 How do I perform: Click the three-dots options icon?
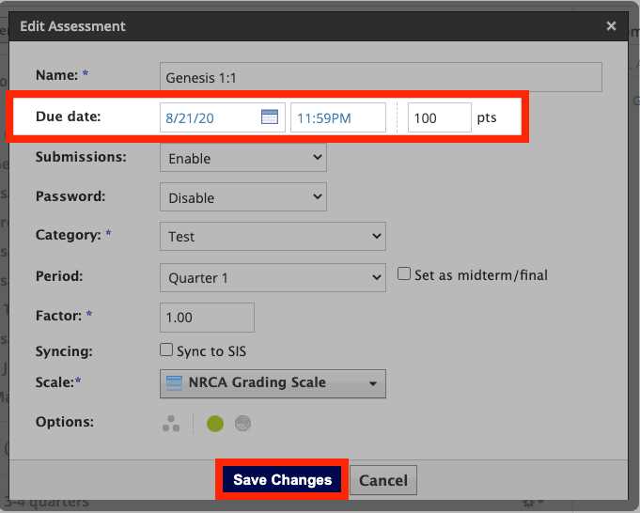point(171,423)
